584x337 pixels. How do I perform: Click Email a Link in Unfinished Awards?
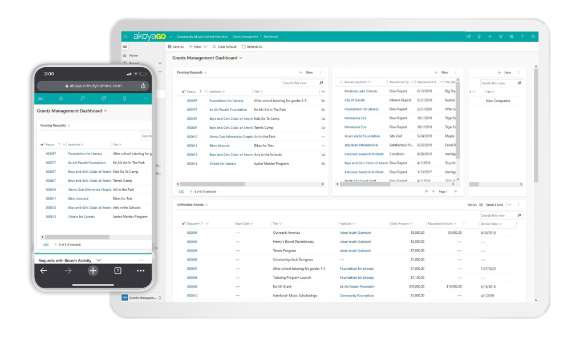pos(494,205)
